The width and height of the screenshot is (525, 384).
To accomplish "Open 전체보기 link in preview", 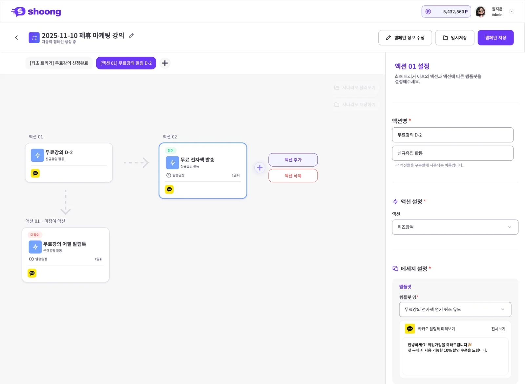I will (x=498, y=329).
